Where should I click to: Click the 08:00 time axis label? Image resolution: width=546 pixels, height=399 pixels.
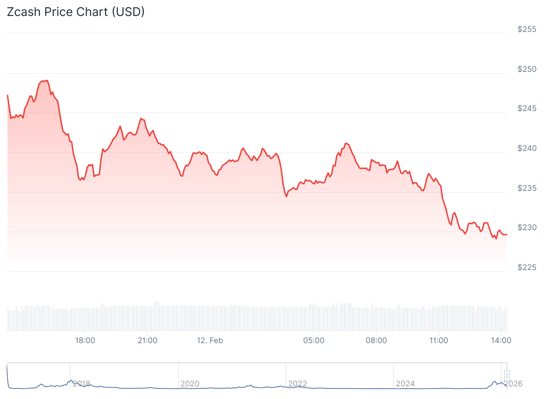click(376, 340)
